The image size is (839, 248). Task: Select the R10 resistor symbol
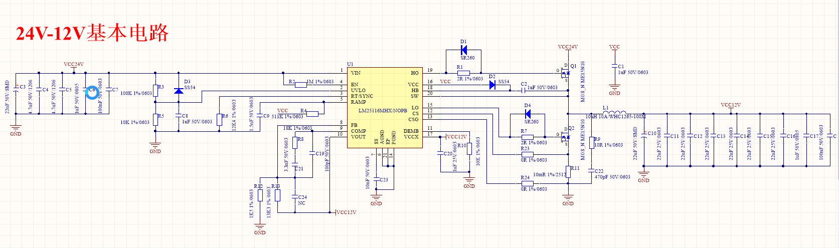click(469, 149)
